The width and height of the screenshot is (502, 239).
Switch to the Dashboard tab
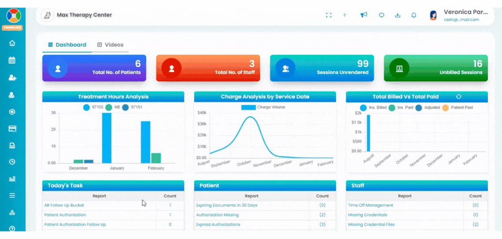(67, 45)
